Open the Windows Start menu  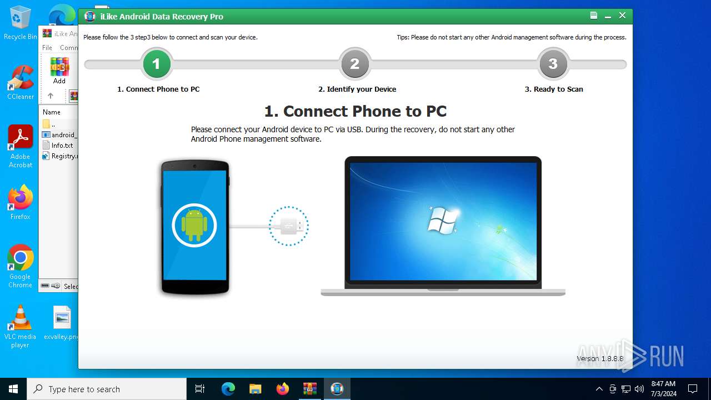[x=13, y=389]
